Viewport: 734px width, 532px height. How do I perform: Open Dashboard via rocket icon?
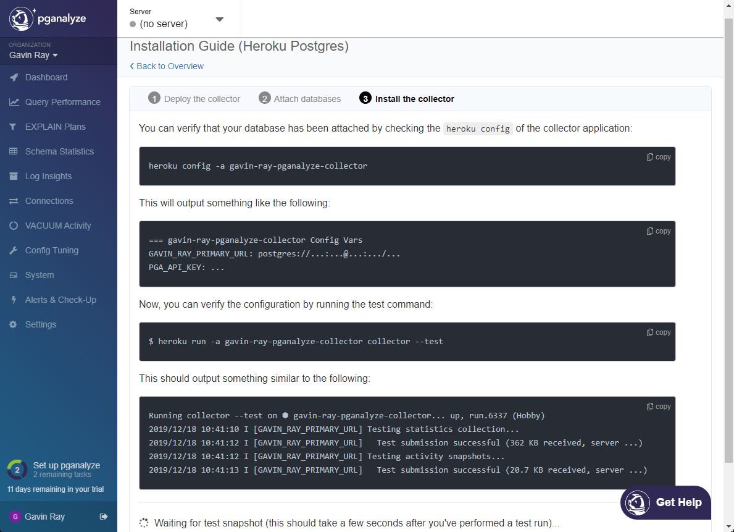click(x=14, y=77)
